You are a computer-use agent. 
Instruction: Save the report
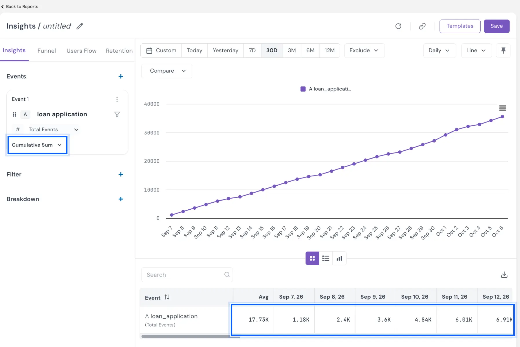click(497, 26)
